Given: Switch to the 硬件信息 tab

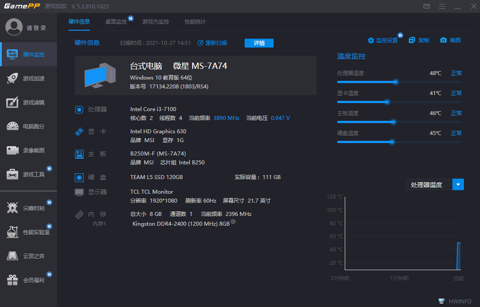Looking at the screenshot, I should click(79, 22).
